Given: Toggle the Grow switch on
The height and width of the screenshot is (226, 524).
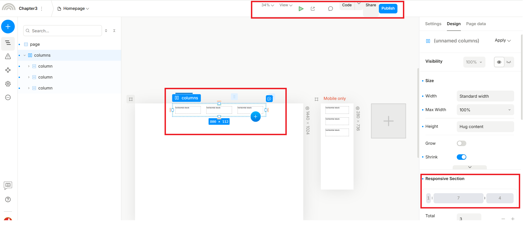Looking at the screenshot, I should click(461, 143).
